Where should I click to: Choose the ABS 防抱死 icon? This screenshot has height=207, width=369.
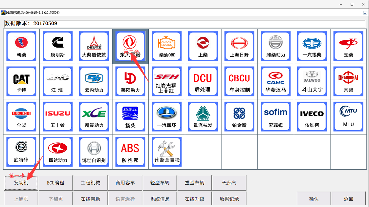pyautogui.click(x=130, y=152)
